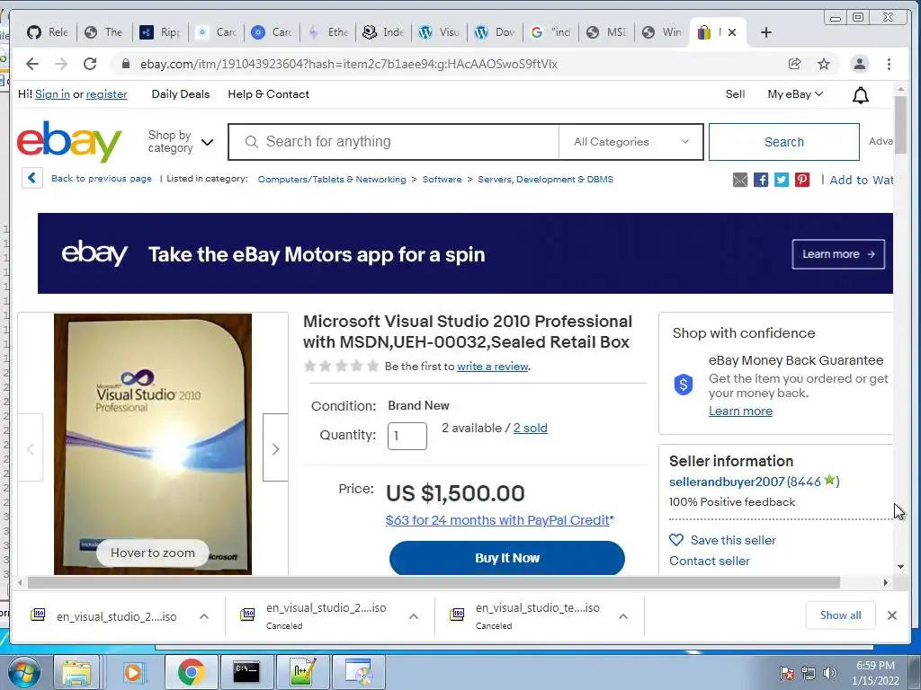
Task: Click the Sign in link
Action: click(52, 93)
